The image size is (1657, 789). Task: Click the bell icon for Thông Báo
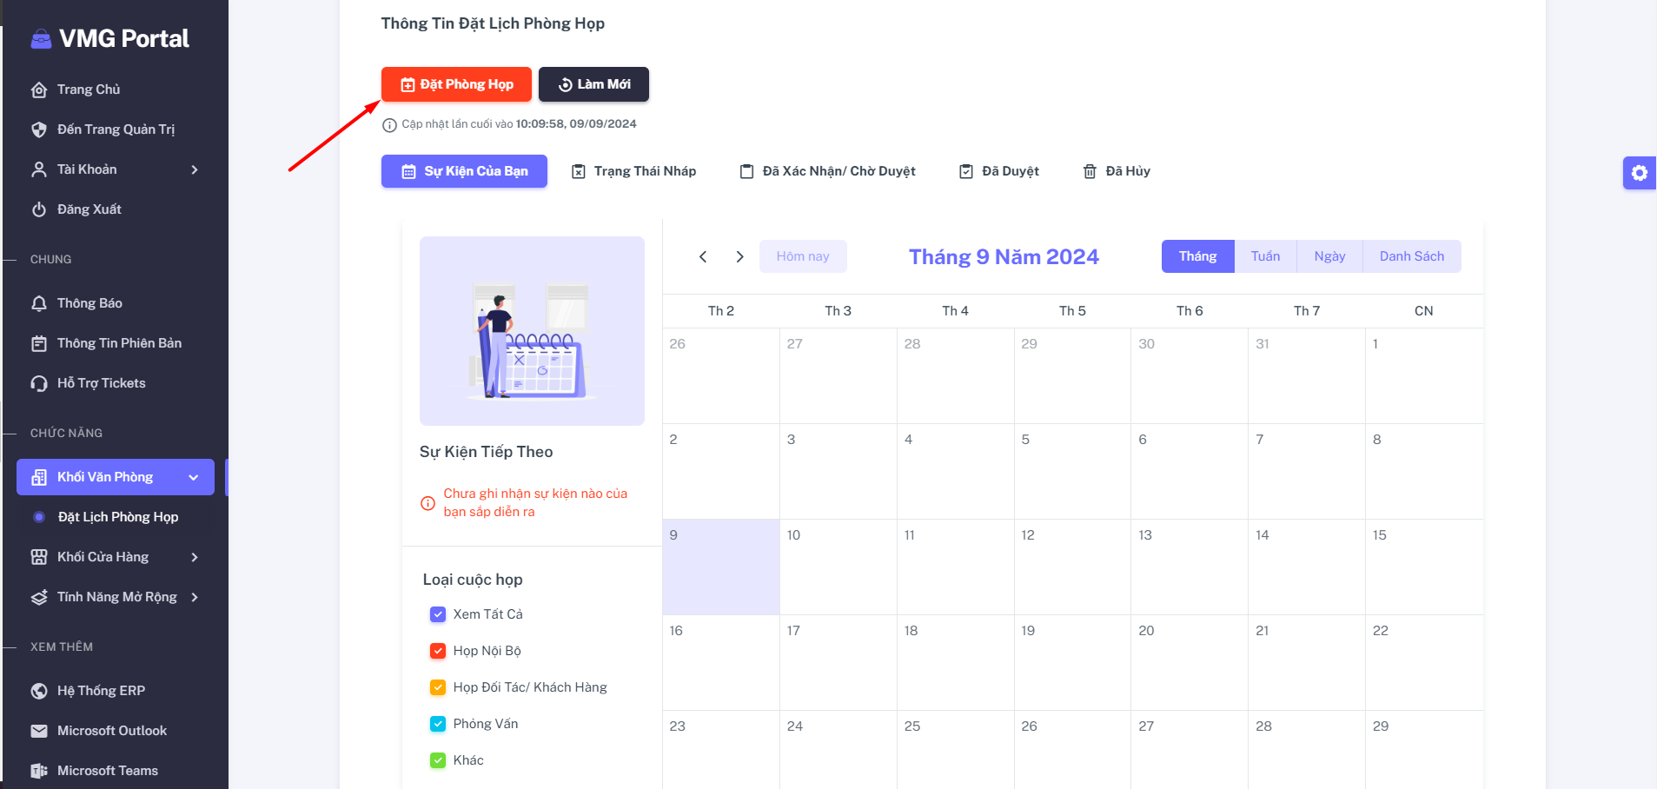pyautogui.click(x=39, y=304)
